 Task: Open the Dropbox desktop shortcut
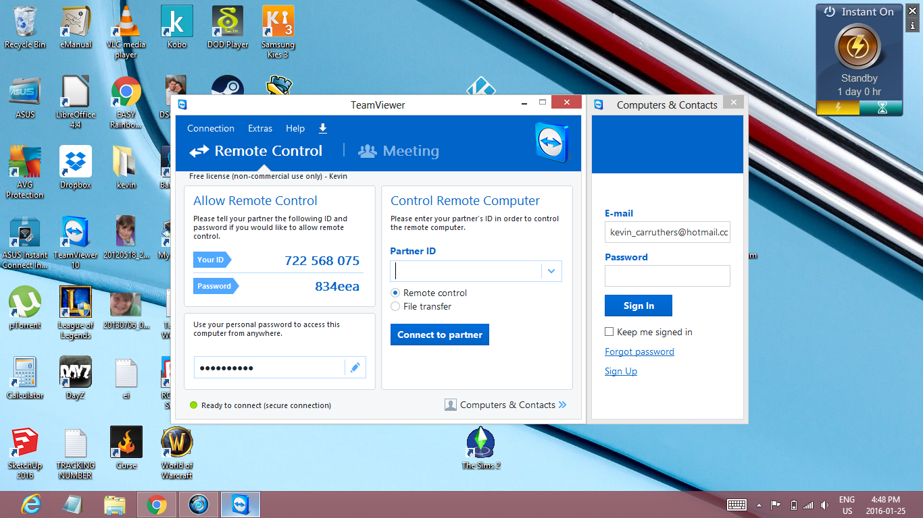[x=76, y=167]
